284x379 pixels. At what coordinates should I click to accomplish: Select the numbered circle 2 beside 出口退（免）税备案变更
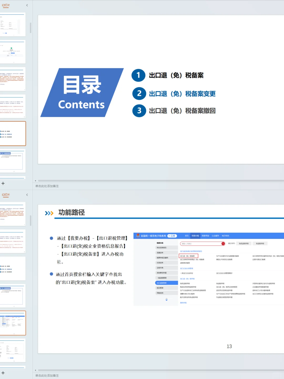pos(139,94)
